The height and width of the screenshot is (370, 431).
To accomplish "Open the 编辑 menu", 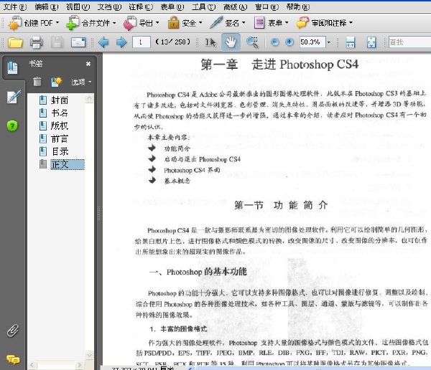I will [x=47, y=6].
